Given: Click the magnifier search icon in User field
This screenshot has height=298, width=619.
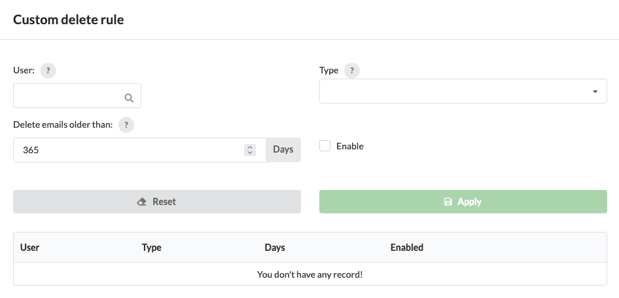Looking at the screenshot, I should point(129,98).
